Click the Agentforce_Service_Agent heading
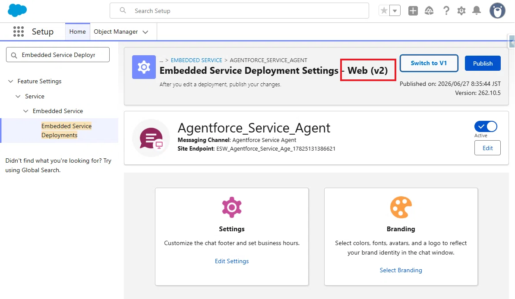Image resolution: width=515 pixels, height=299 pixels. coord(254,127)
